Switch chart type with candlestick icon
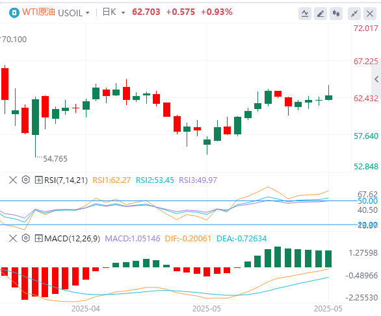Screen dimensions: 381x316 336,14
